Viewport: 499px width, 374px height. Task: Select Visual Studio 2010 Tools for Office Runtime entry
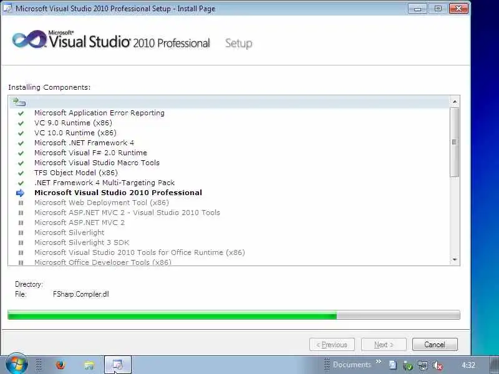point(140,252)
